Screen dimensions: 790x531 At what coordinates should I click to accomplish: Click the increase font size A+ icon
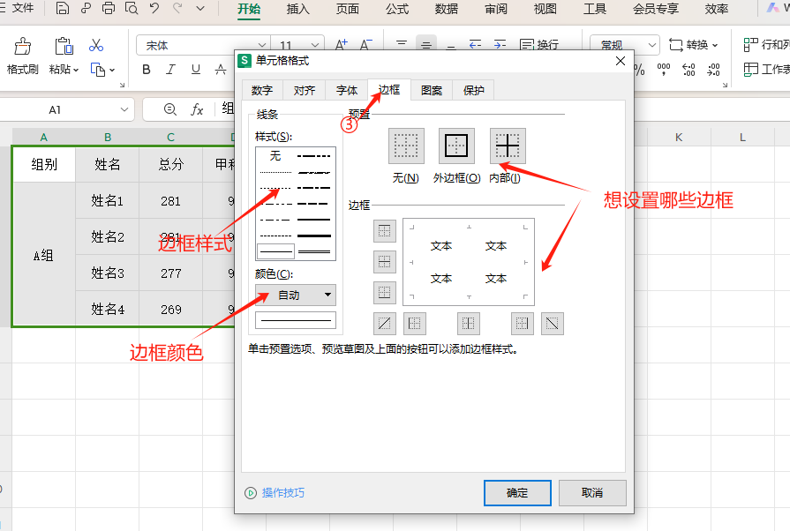pyautogui.click(x=341, y=45)
